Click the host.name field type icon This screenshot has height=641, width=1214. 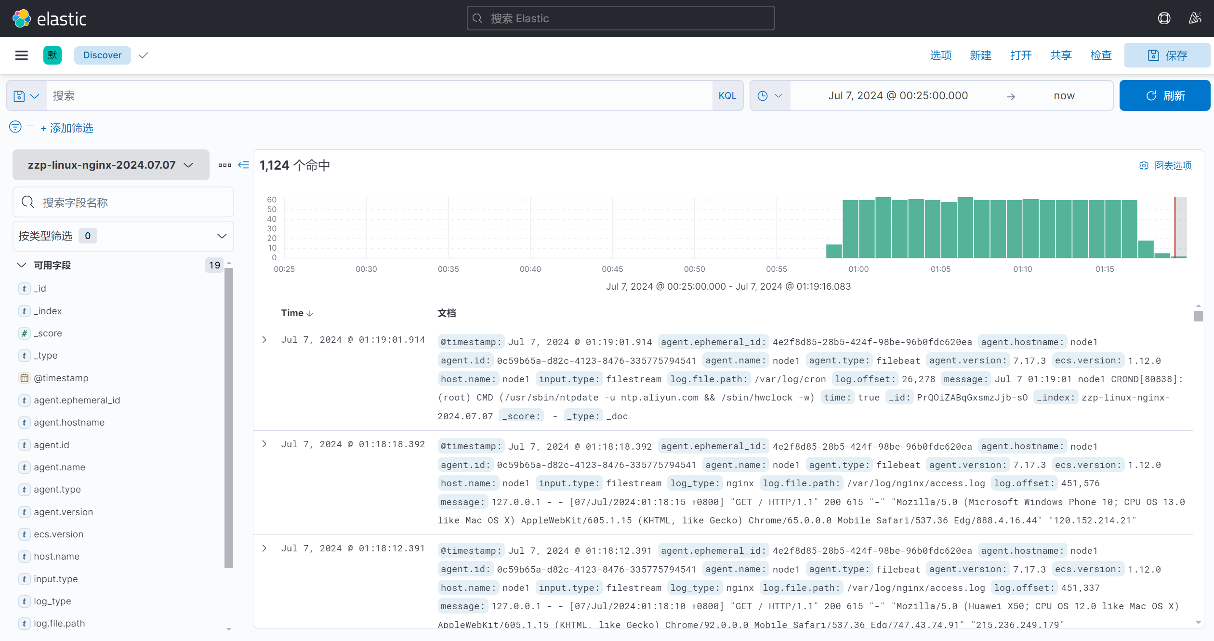pos(24,556)
